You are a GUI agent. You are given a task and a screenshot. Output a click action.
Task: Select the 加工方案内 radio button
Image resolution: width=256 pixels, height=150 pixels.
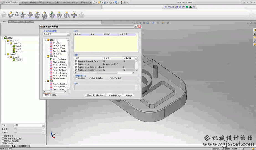pyautogui.click(x=111, y=79)
